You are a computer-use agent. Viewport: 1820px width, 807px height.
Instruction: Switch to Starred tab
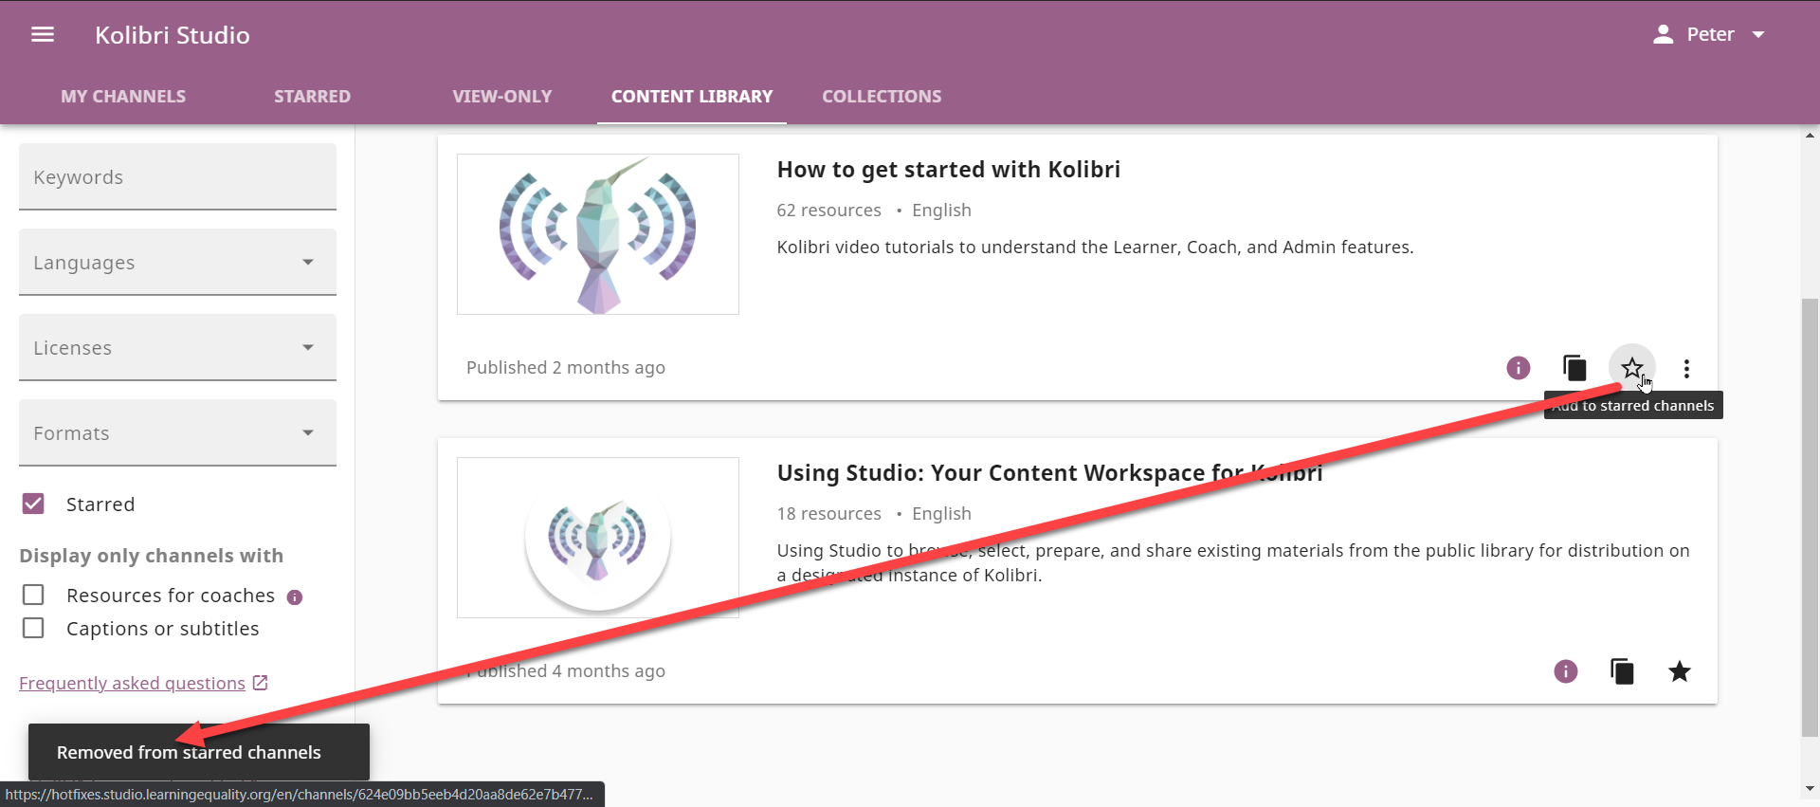[313, 97]
